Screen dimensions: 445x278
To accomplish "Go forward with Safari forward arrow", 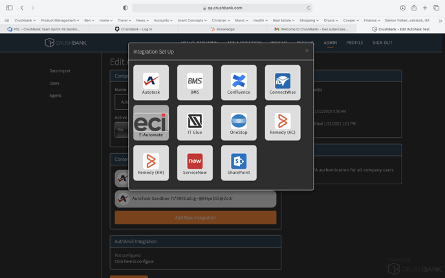I will [32, 8].
